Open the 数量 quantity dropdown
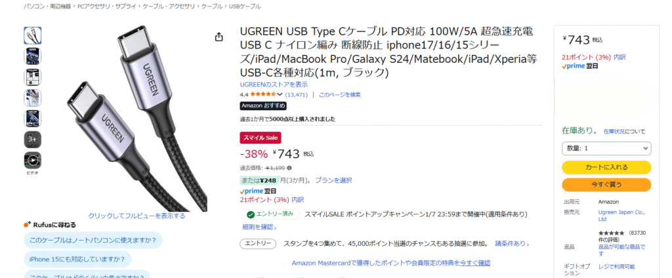The width and height of the screenshot is (672, 278). pyautogui.click(x=606, y=148)
